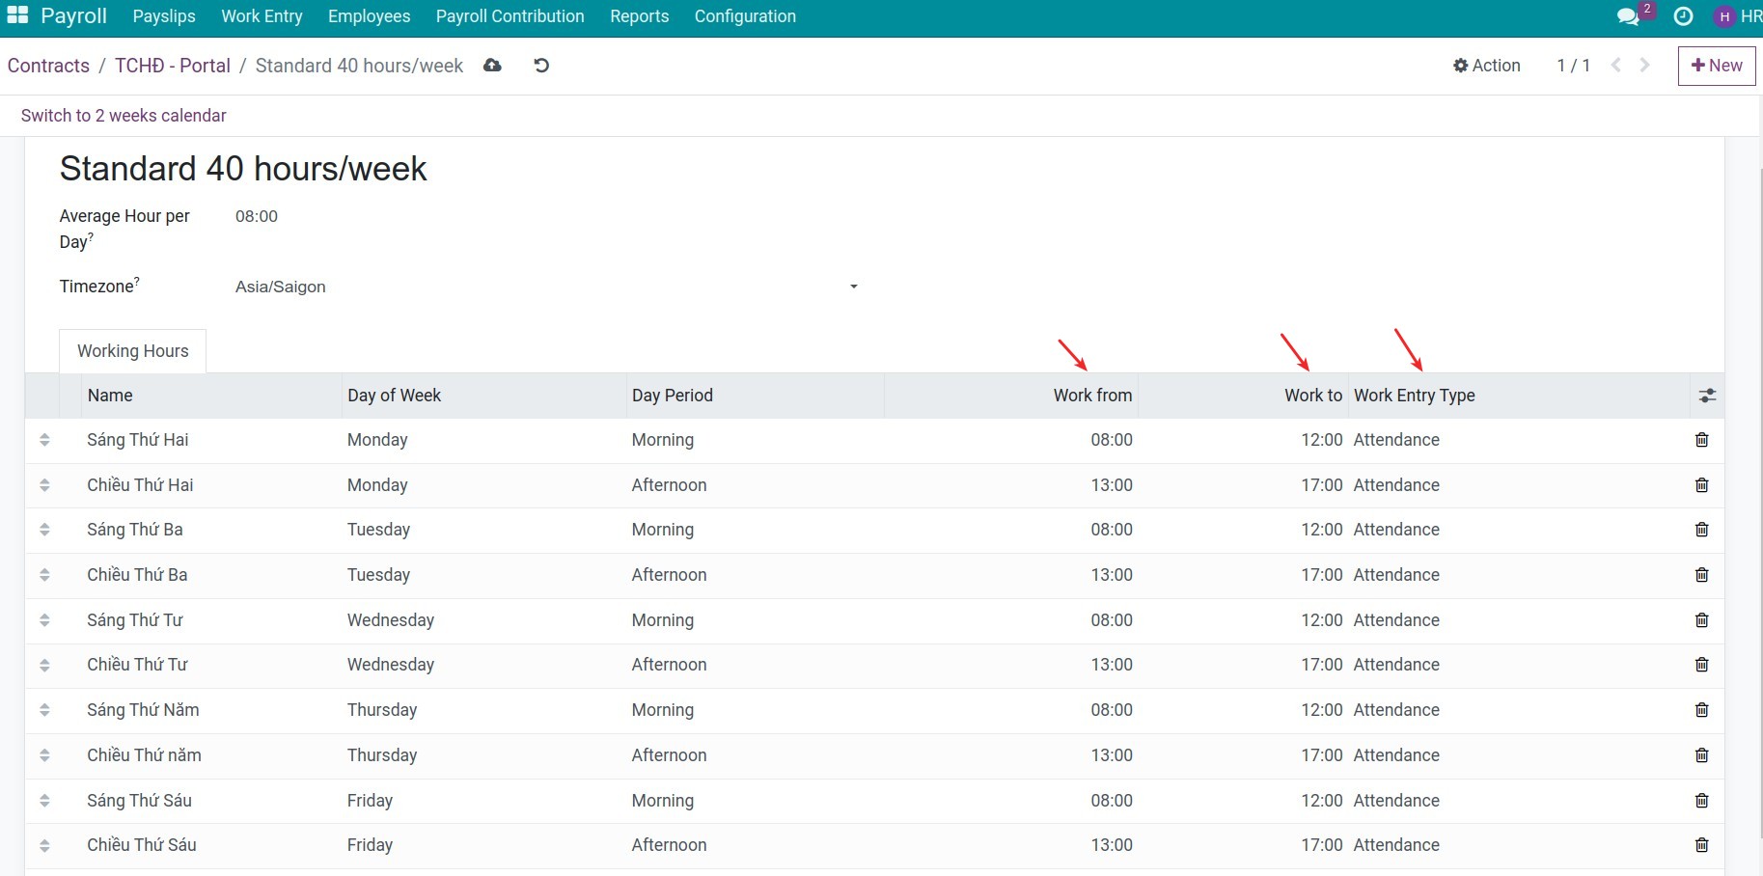This screenshot has width=1763, height=876.
Task: Delete the Chiều Thứ Hai row
Action: (1702, 485)
